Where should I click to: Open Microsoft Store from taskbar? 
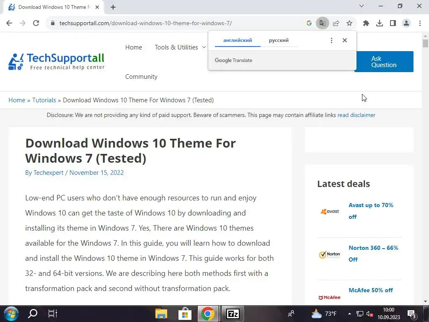[x=185, y=314]
